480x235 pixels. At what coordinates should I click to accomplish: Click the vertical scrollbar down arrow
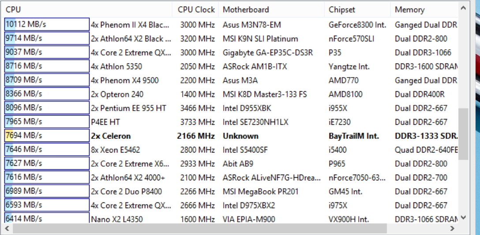[464, 218]
